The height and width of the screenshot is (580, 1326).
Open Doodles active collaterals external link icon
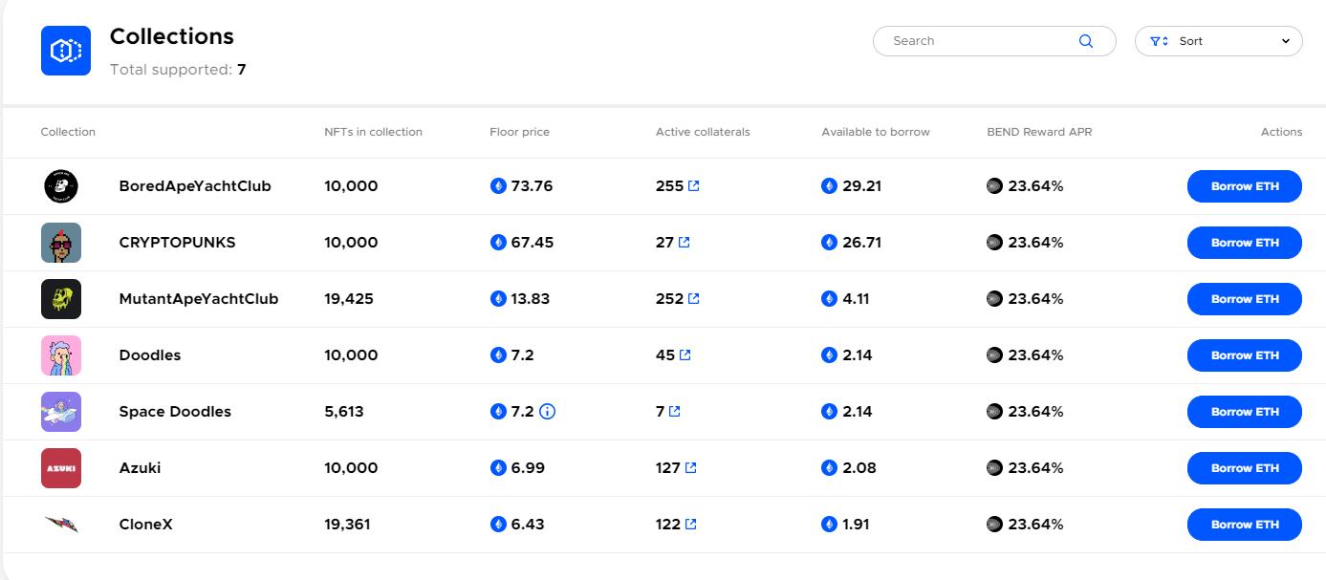tap(685, 355)
